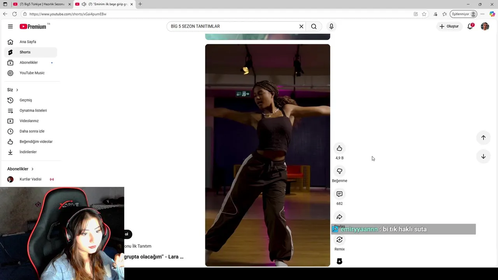Mute the playing tab audio icon

pos(84,4)
